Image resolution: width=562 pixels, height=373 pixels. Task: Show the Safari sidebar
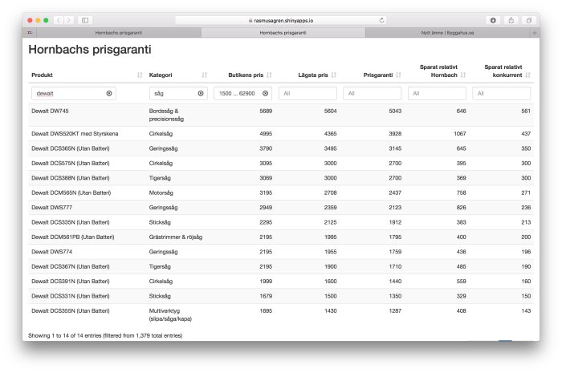point(85,20)
